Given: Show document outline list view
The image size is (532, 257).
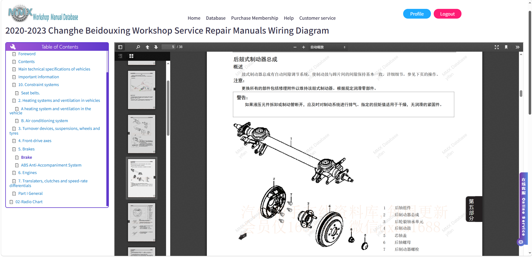Looking at the screenshot, I should pyautogui.click(x=120, y=56).
